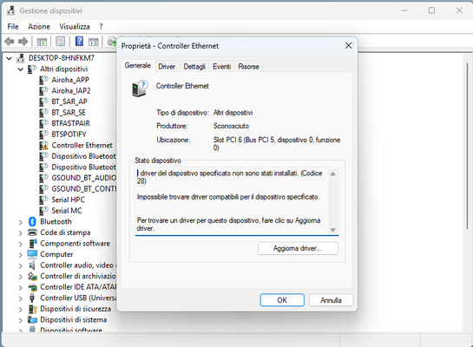Expand the Code di stampa category
Viewport: 473px width, 347px height.
21,233
